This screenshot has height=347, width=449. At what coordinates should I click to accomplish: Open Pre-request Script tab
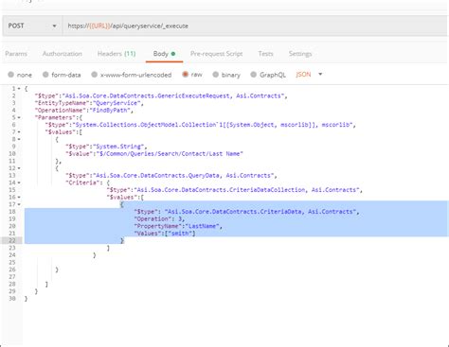[x=216, y=54]
